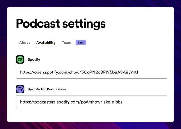Image resolution: width=181 pixels, height=129 pixels.
Task: Click the green Spotify logo icon
Action: coord(20,59)
